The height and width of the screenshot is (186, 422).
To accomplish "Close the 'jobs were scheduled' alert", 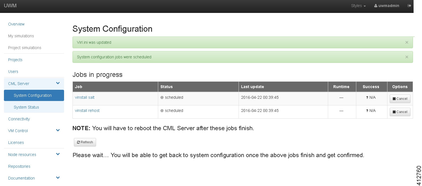I will (407, 57).
